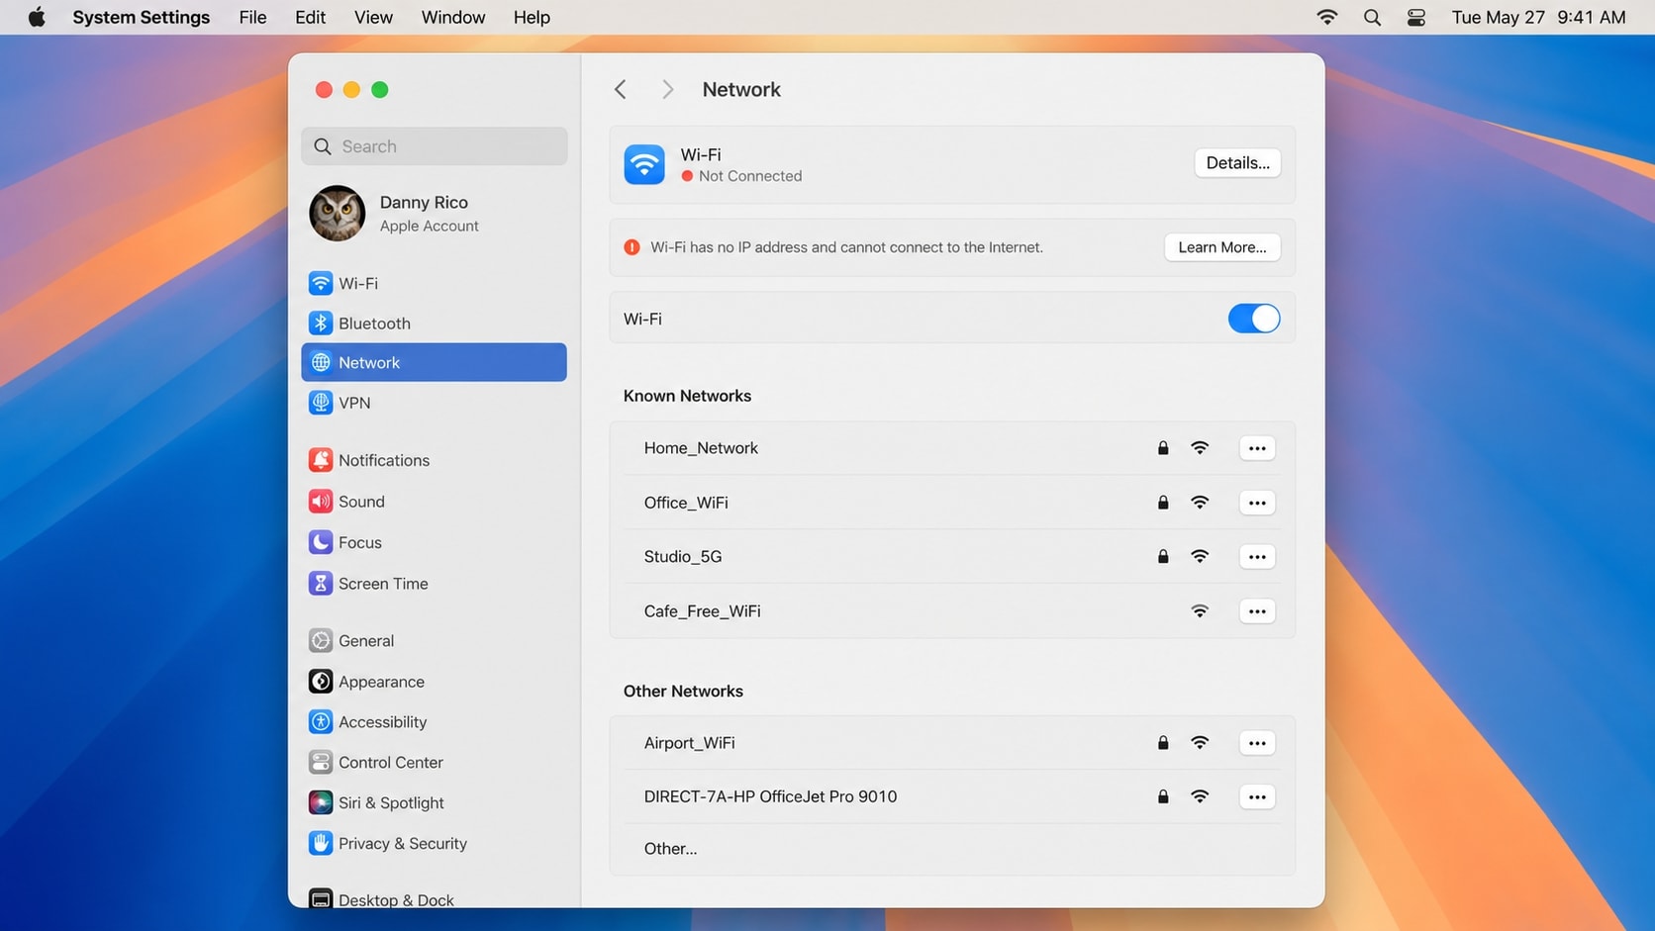Open the more options menu for Cafe_Free_WiFi

1257,611
